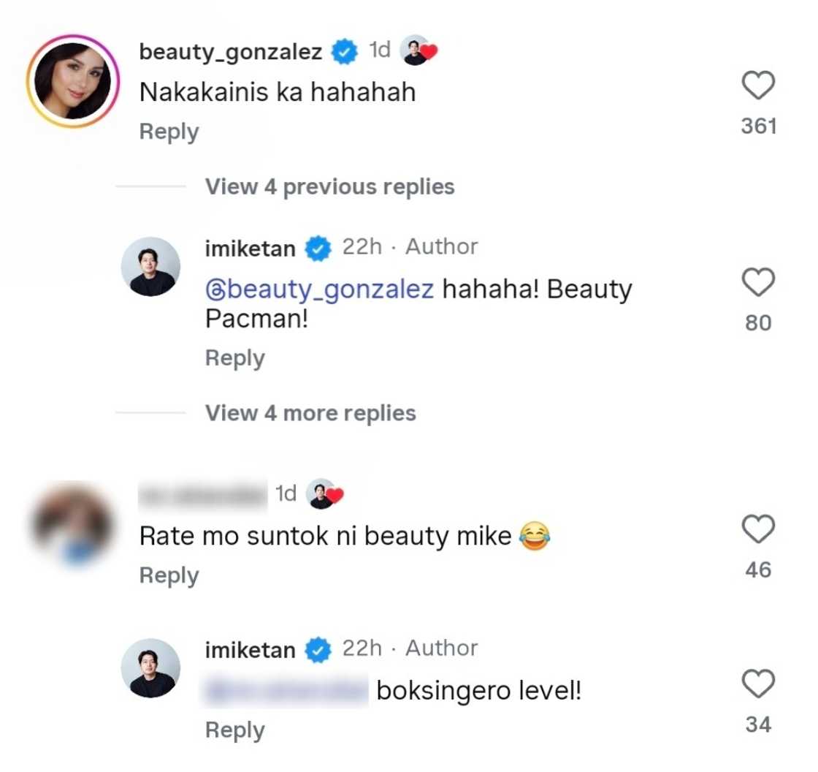Expand "View 4 previous replies"
Screen dimensions: 818x772
(329, 186)
